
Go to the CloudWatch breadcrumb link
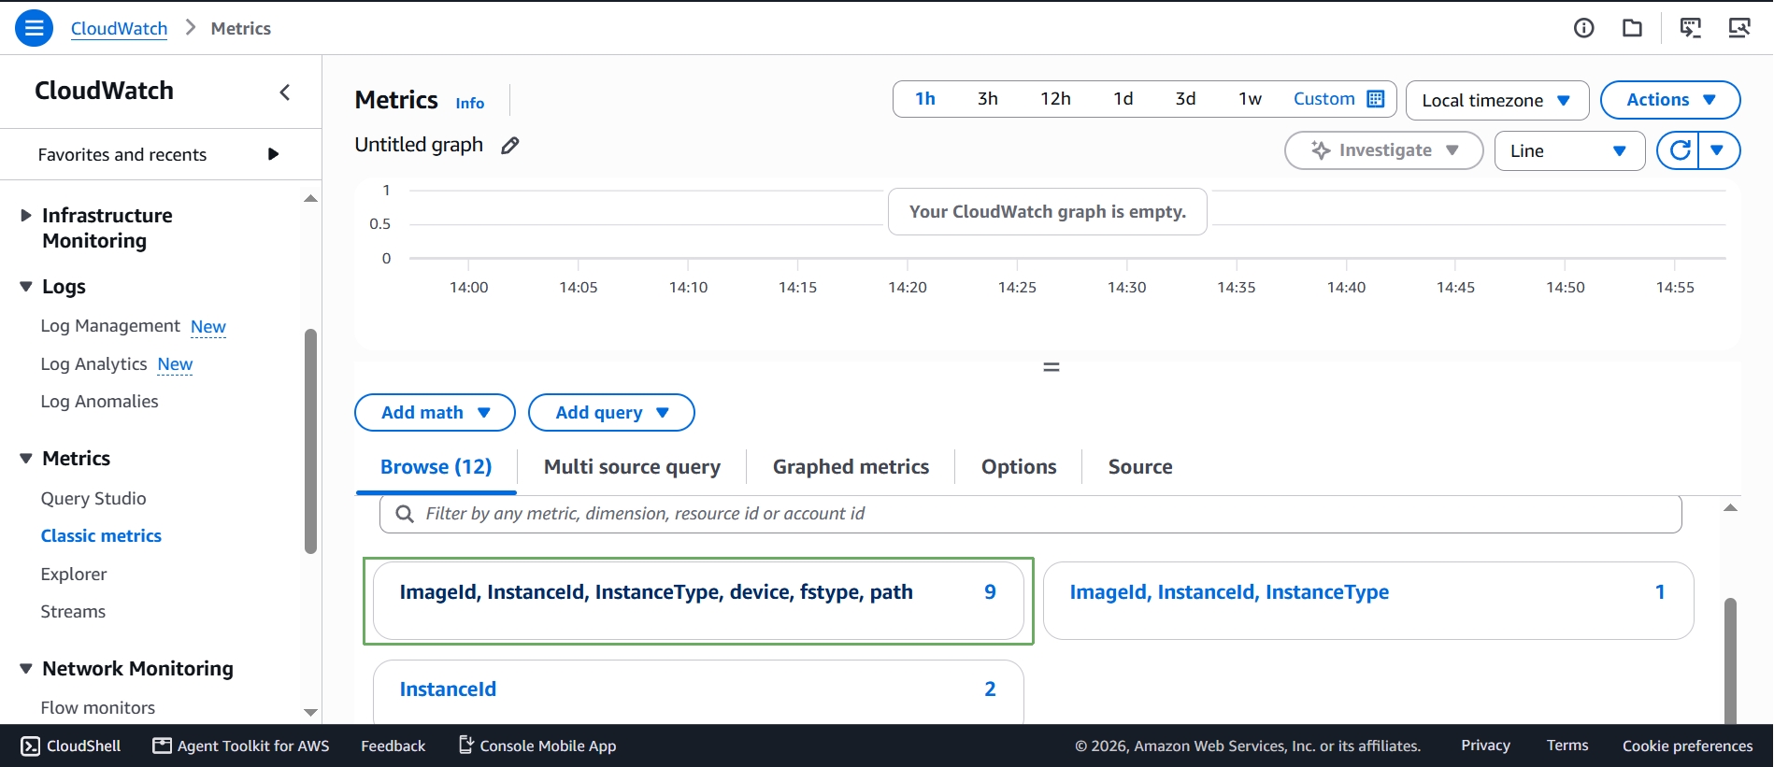(x=119, y=28)
